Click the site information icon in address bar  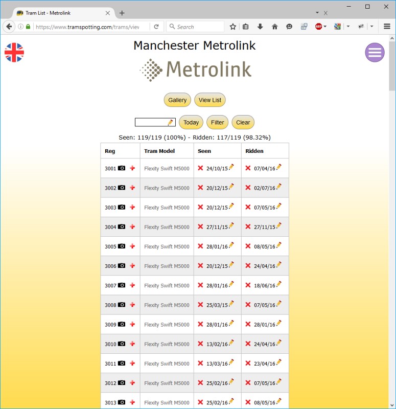pos(20,27)
